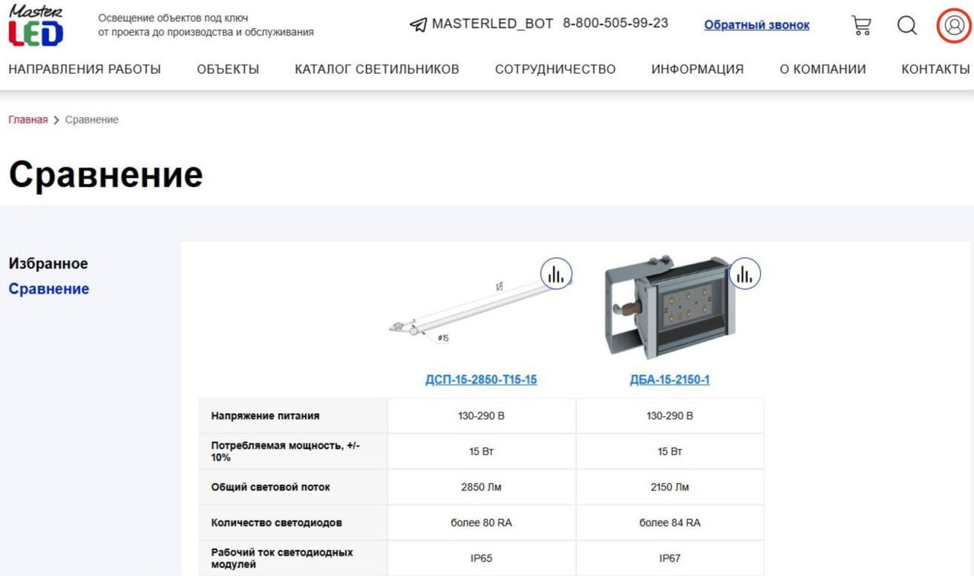The width and height of the screenshot is (974, 576).
Task: Expand the КАТАЛОГ СВЕТИЛЬНИКОВ menu
Action: pyautogui.click(x=377, y=69)
